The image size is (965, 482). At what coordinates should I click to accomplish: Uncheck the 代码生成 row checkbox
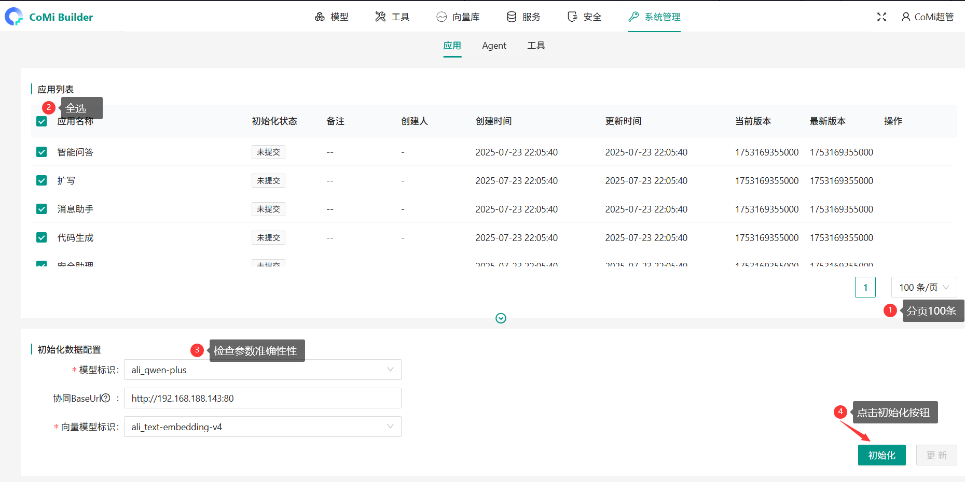click(x=42, y=237)
